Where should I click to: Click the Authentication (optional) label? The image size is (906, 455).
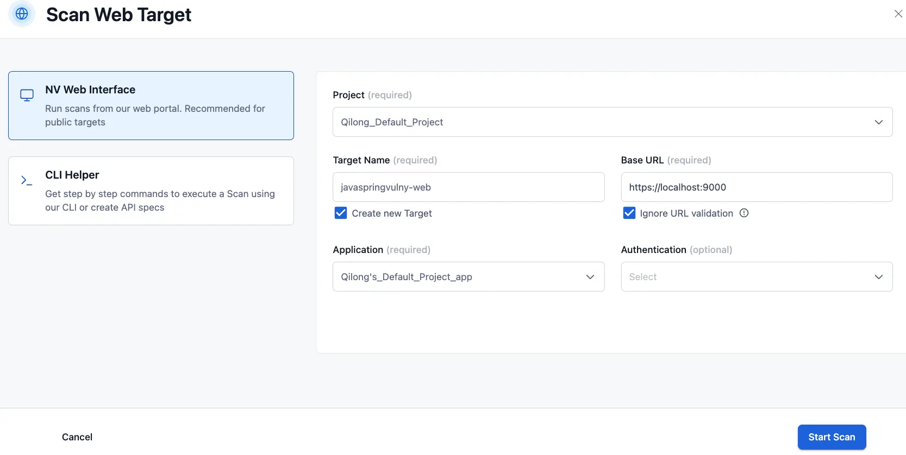tap(677, 250)
